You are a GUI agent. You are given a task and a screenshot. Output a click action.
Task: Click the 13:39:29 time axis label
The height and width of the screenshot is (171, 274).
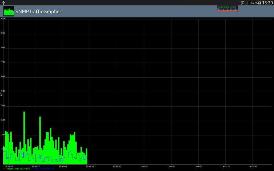pos(90,167)
